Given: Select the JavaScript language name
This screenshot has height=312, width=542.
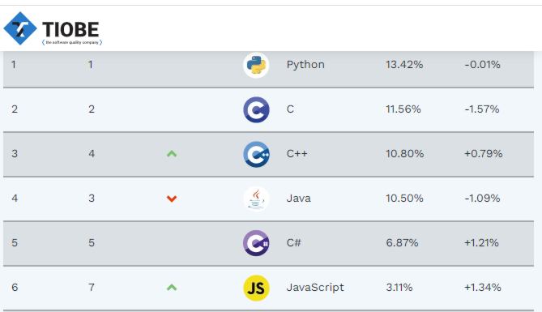Looking at the screenshot, I should tap(315, 288).
